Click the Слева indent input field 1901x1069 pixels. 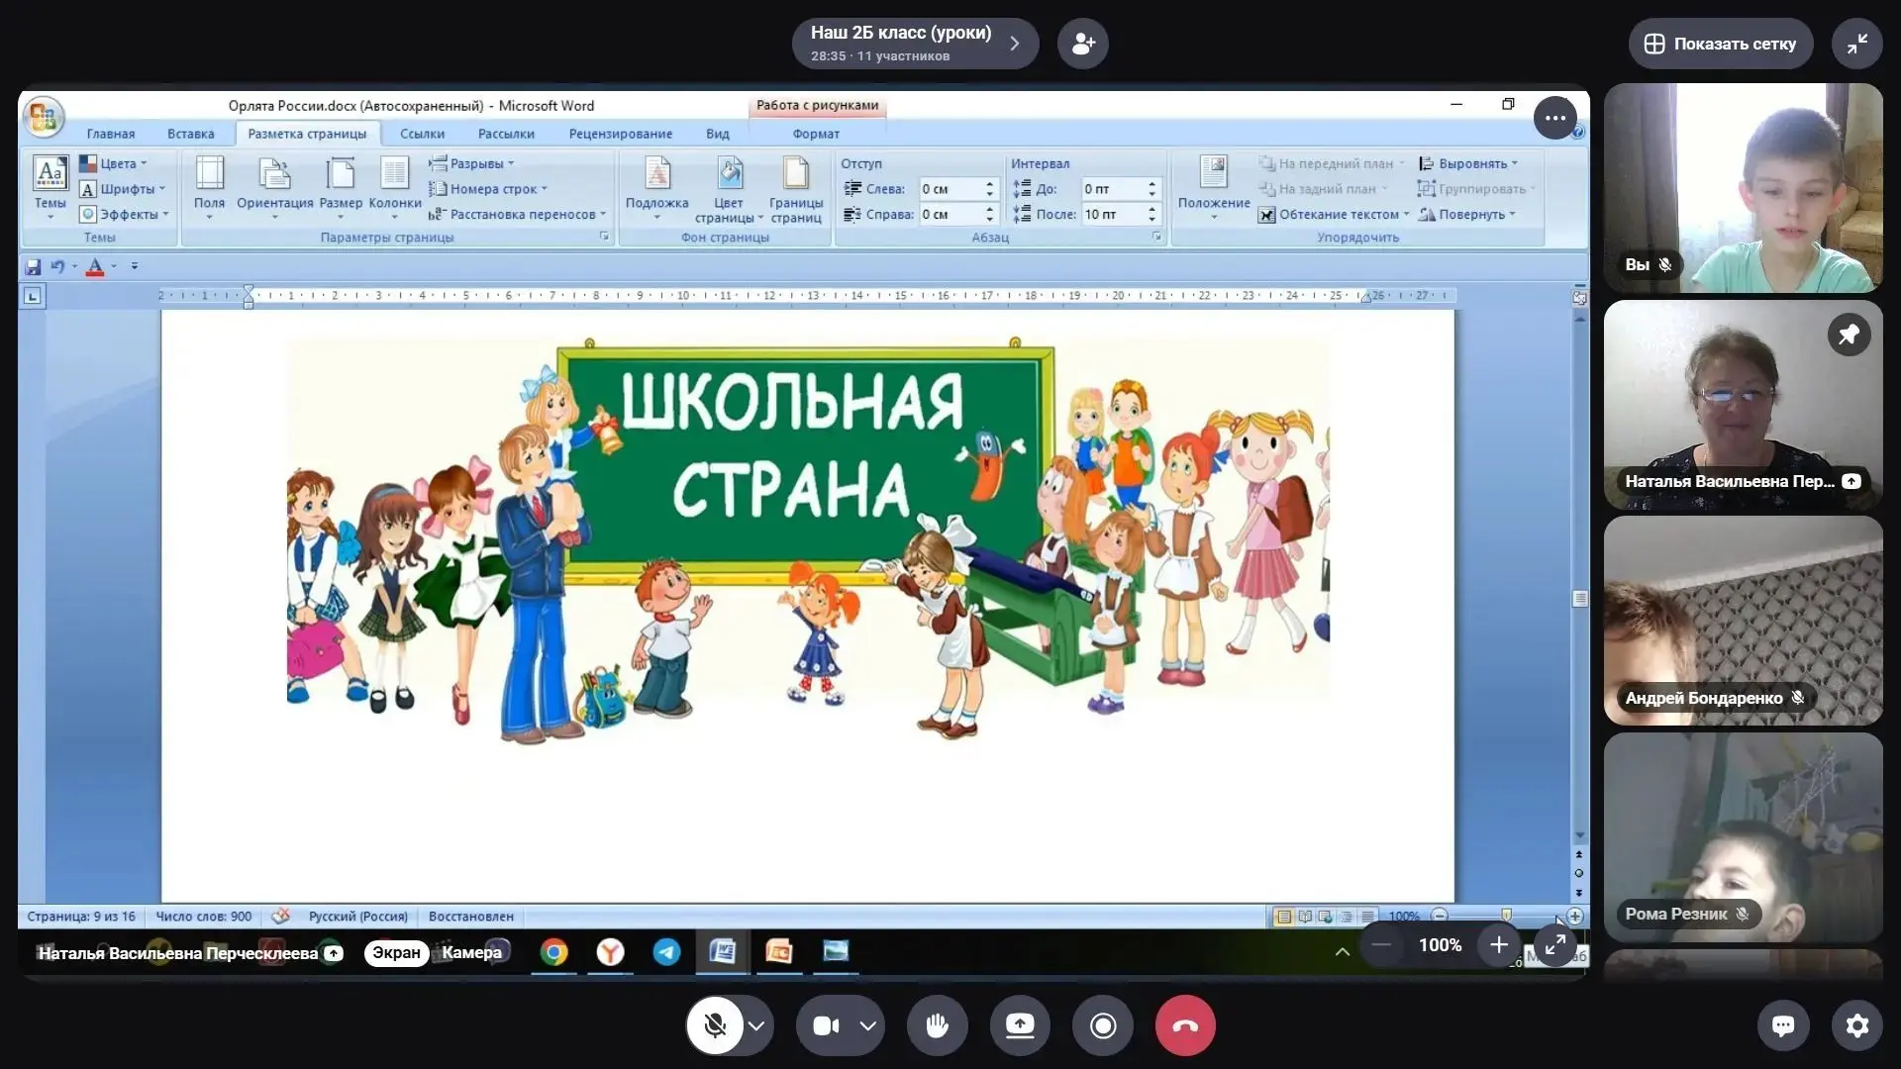(x=950, y=189)
